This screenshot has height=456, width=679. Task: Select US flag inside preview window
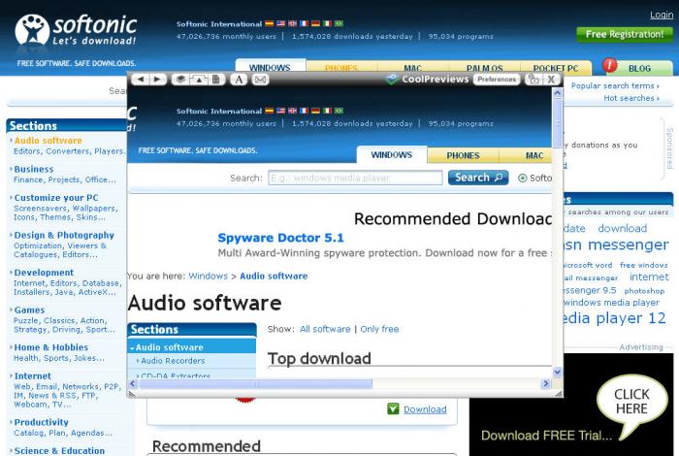coord(280,111)
